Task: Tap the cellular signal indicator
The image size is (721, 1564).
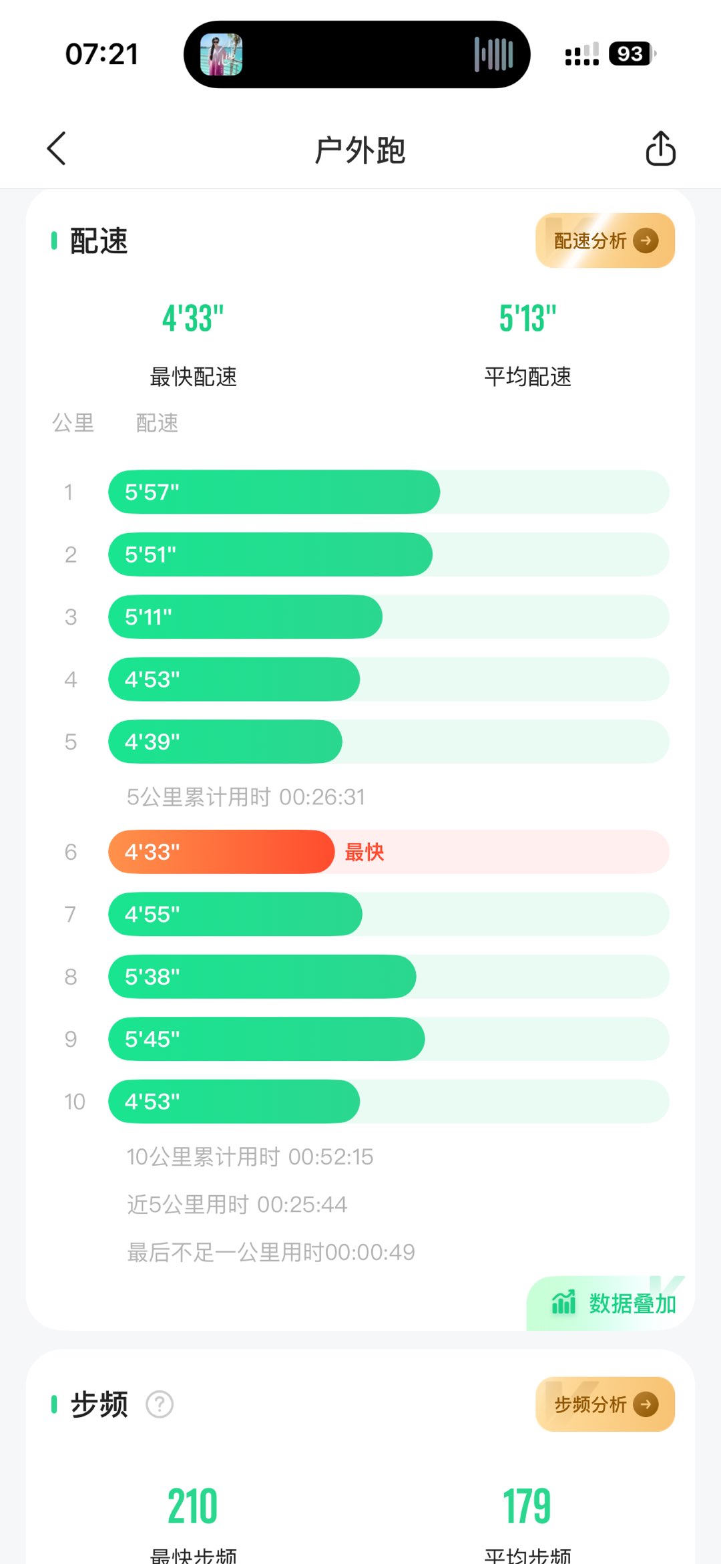Action: [581, 55]
